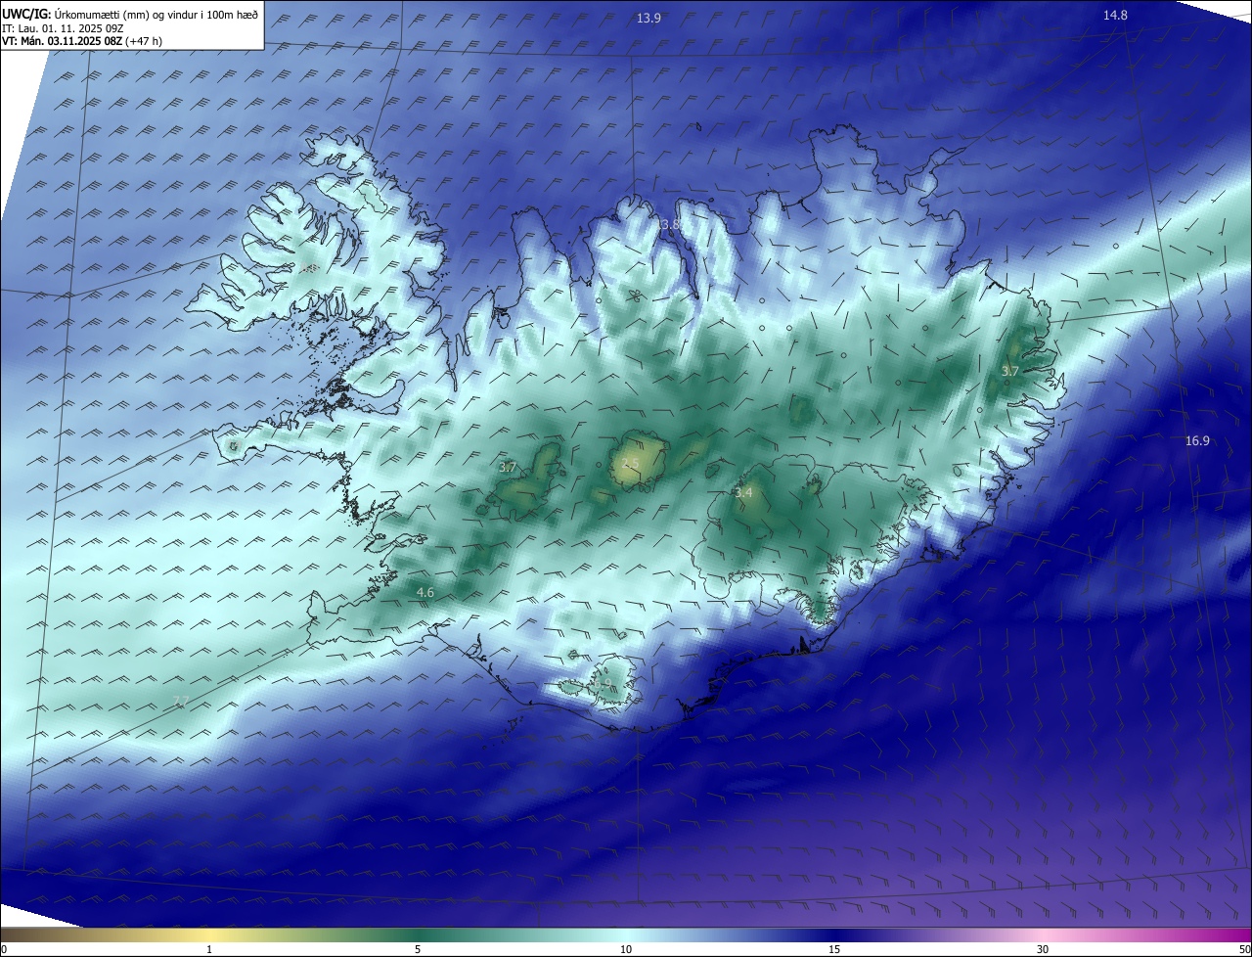Image resolution: width=1252 pixels, height=957 pixels.
Task: Click the 1 tick on the color scale
Action: [209, 950]
